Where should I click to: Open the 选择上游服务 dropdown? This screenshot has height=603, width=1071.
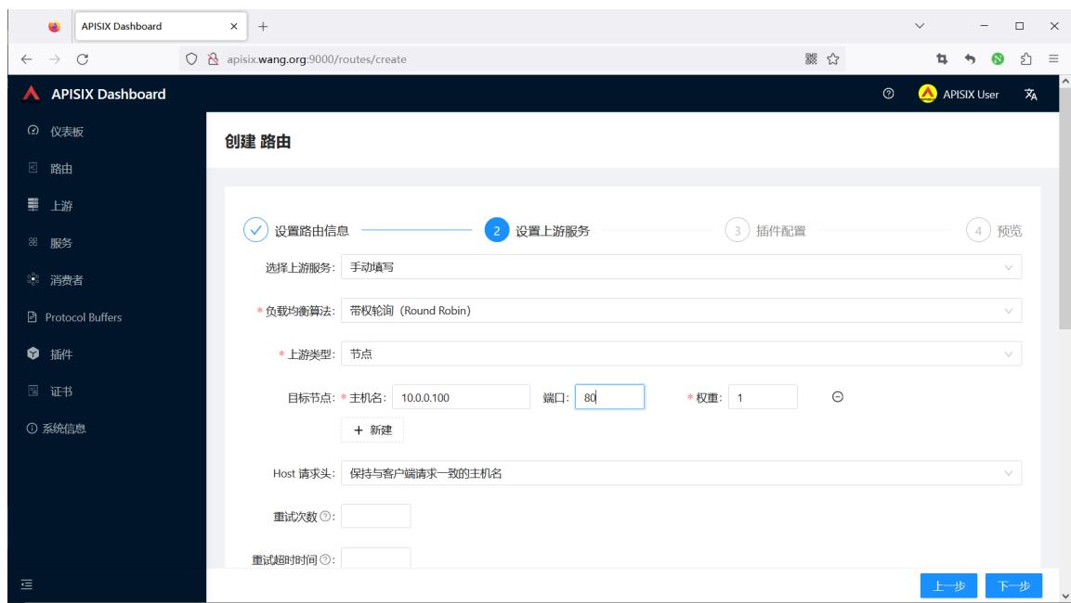point(681,267)
